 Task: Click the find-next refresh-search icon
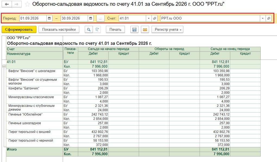click(97, 30)
